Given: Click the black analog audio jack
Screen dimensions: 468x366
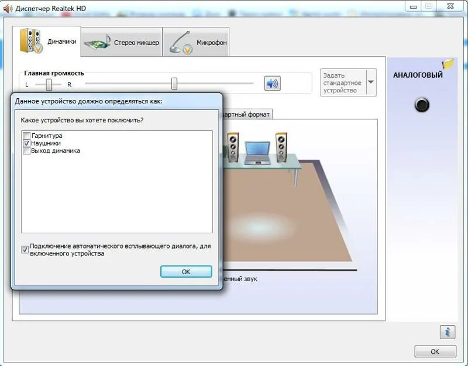Looking at the screenshot, I should pyautogui.click(x=422, y=105).
